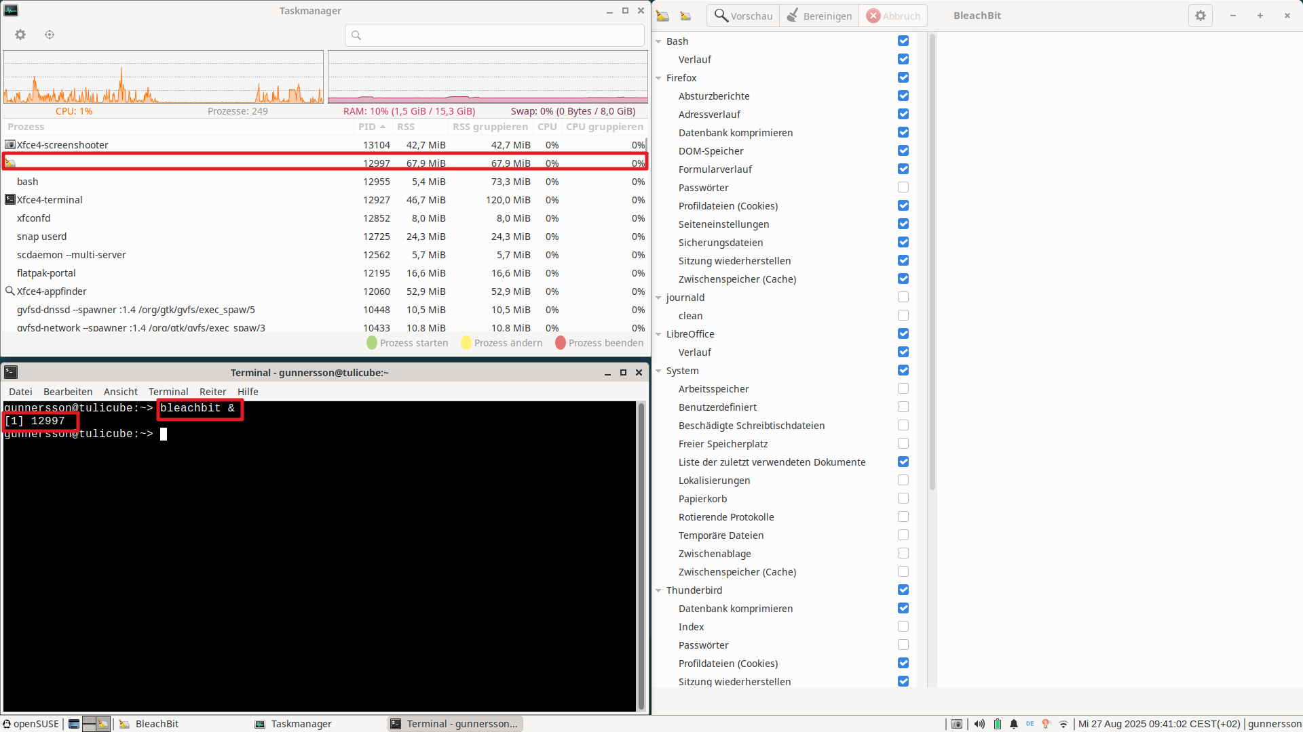Screen dimensions: 1303x732
Task: Enable the journald checkbox
Action: click(903, 298)
